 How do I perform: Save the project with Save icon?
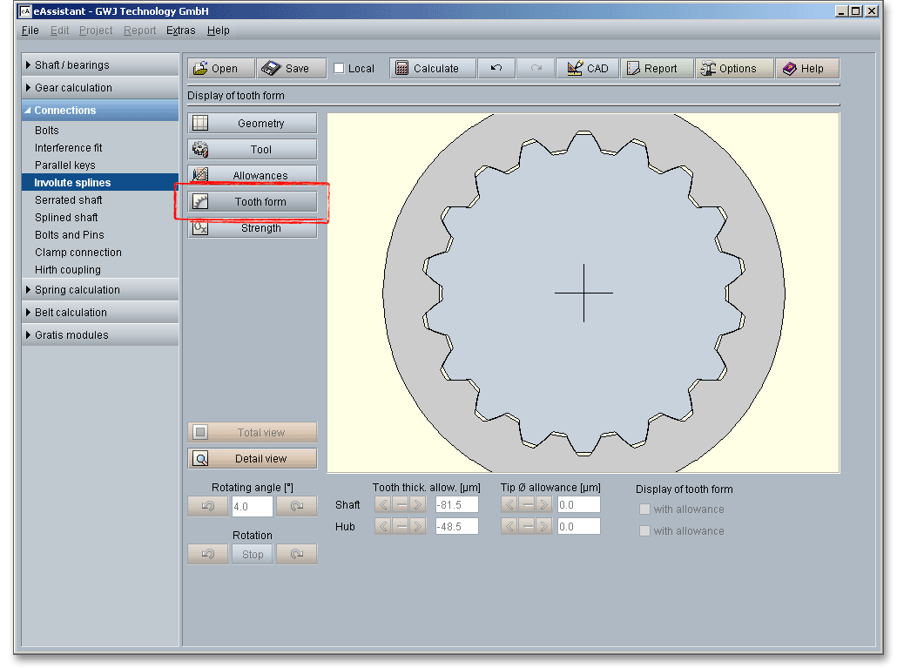point(291,69)
